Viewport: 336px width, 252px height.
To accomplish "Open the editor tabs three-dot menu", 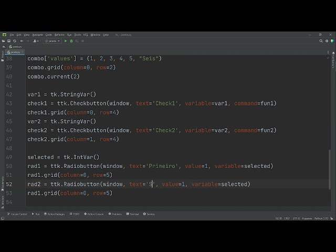I will coord(328,52).
